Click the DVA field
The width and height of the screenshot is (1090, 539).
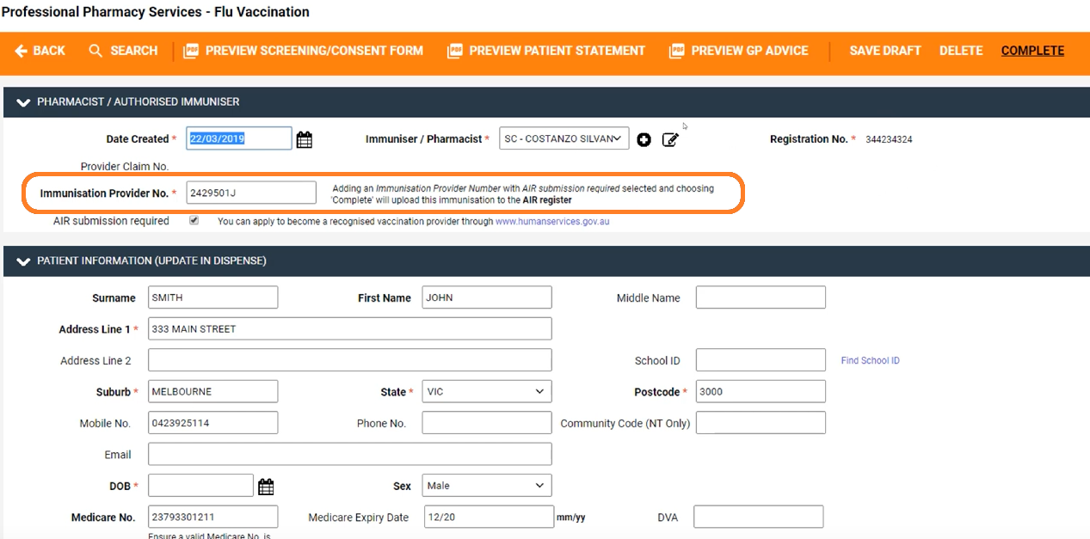click(758, 517)
